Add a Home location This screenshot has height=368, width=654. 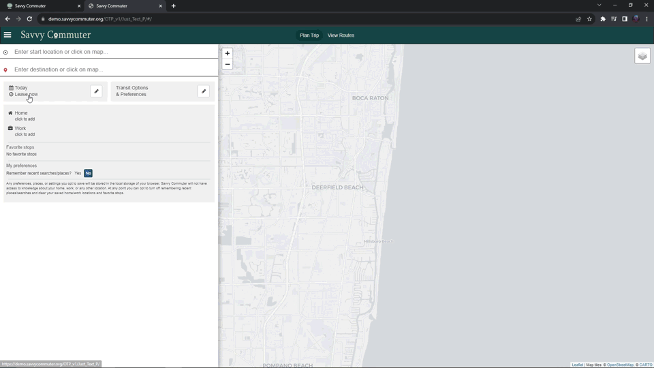[21, 116]
